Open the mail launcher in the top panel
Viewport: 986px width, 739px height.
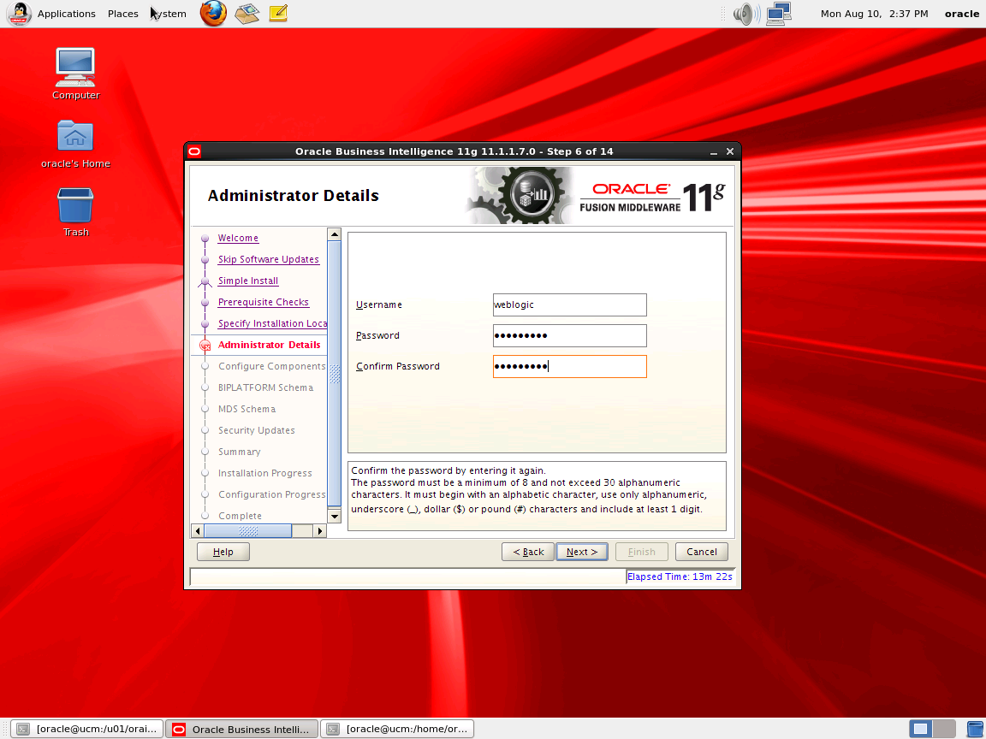click(247, 13)
